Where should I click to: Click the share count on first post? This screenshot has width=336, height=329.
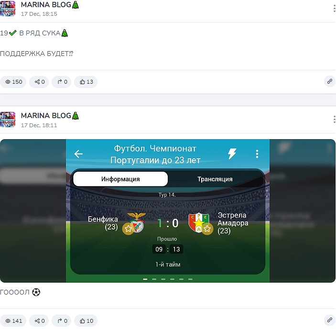(39, 82)
